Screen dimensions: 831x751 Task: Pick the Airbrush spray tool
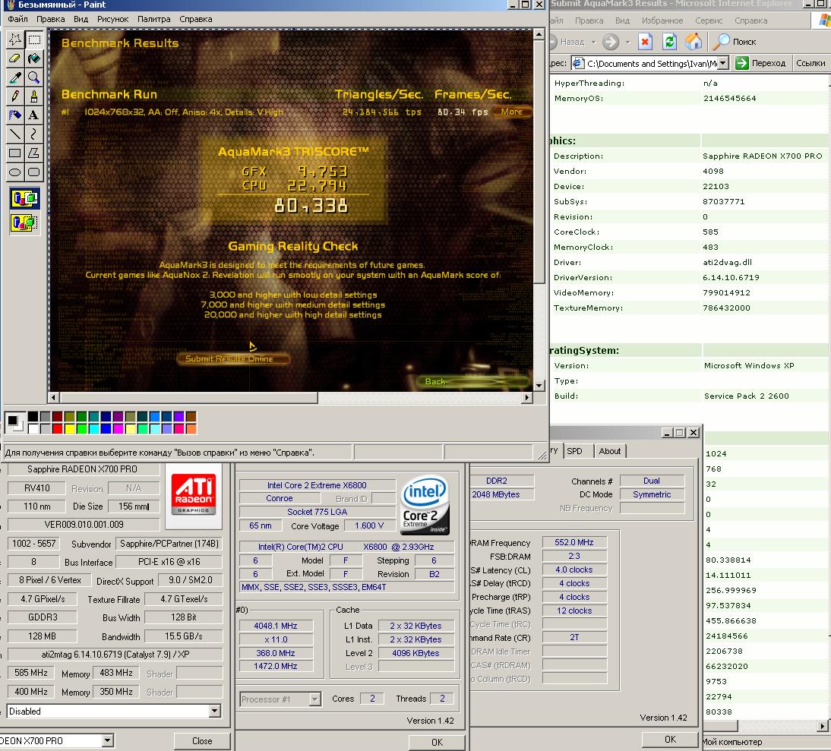[15, 115]
